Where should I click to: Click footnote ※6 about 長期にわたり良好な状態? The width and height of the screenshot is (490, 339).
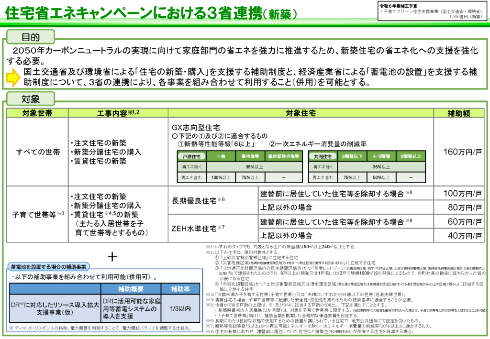tap(313, 321)
